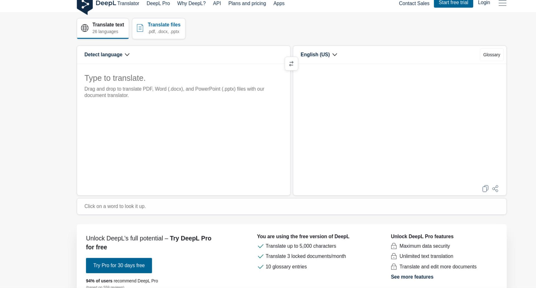Click Start free trial button
Screen dimensions: 536x288
pos(453,3)
